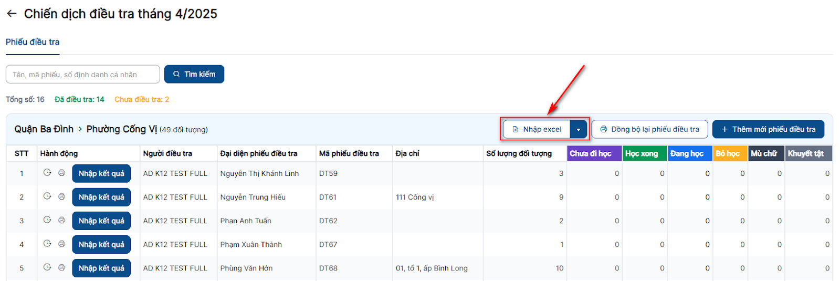Click Đồng bộ lại phiếu điều tra

[x=649, y=129]
